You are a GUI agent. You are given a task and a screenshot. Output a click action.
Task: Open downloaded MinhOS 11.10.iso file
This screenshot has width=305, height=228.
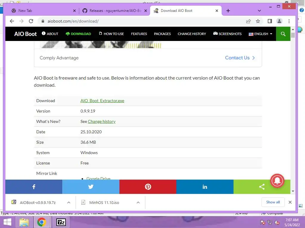(x=104, y=202)
